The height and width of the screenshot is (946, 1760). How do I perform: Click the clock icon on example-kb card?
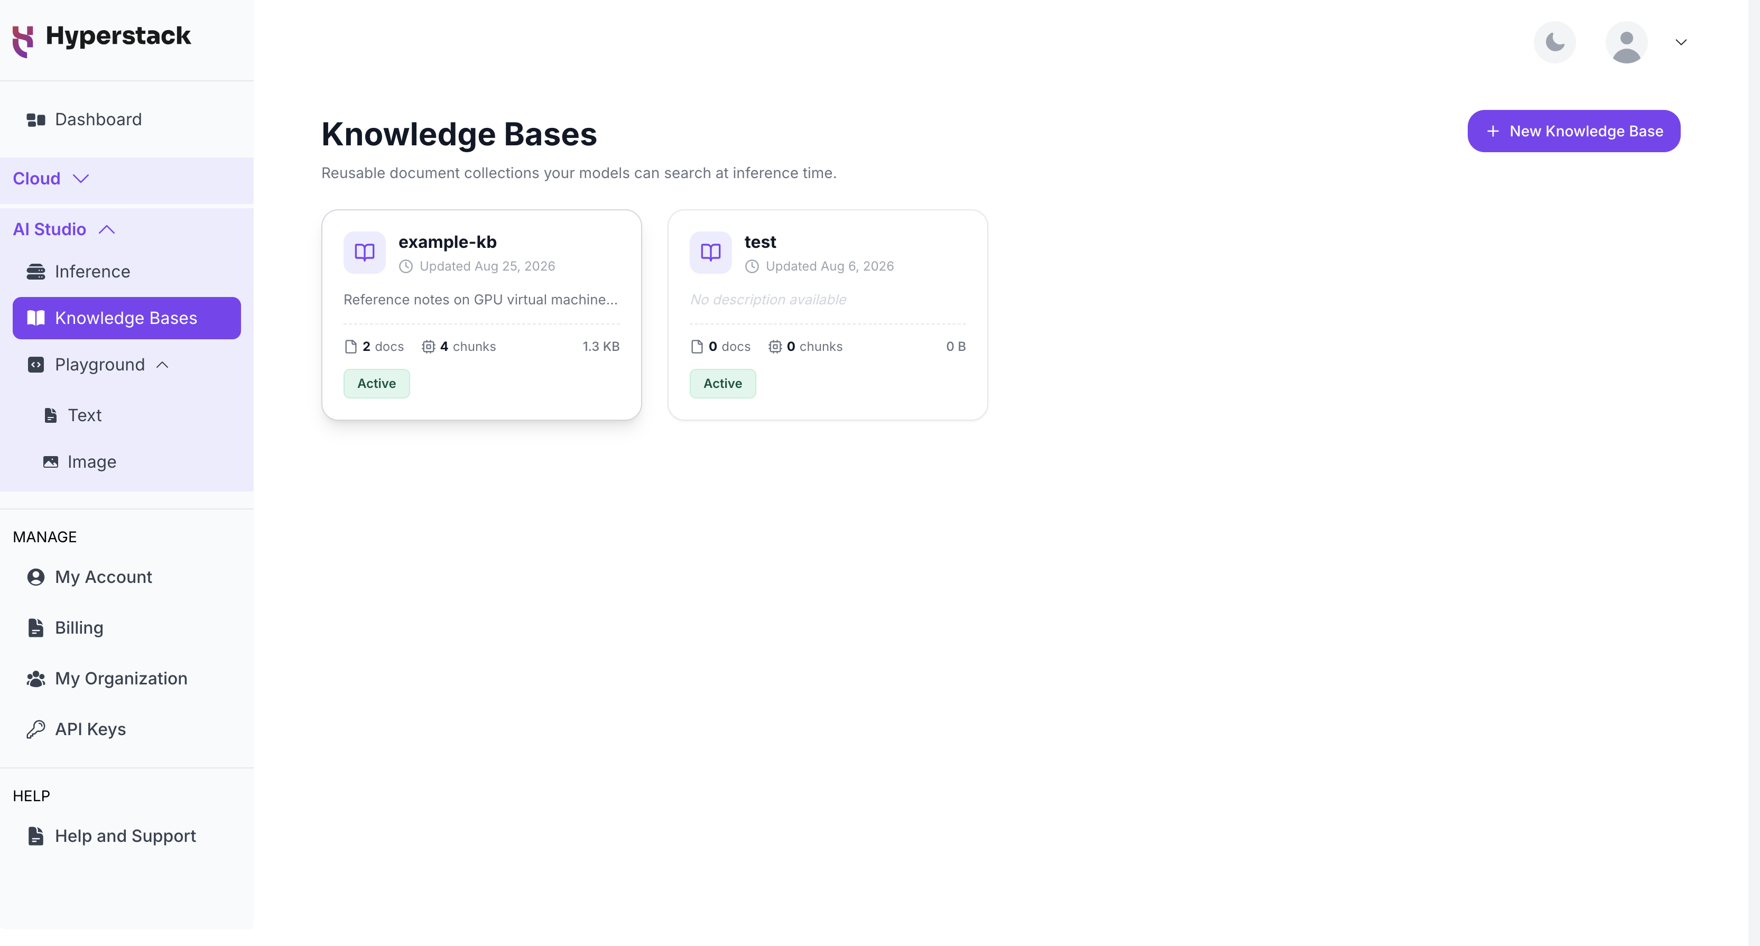(406, 266)
